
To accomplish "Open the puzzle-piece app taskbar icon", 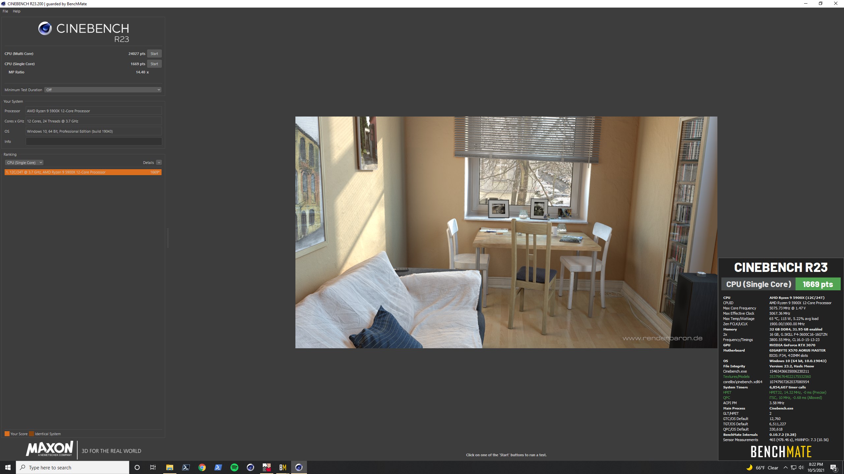I will (266, 467).
